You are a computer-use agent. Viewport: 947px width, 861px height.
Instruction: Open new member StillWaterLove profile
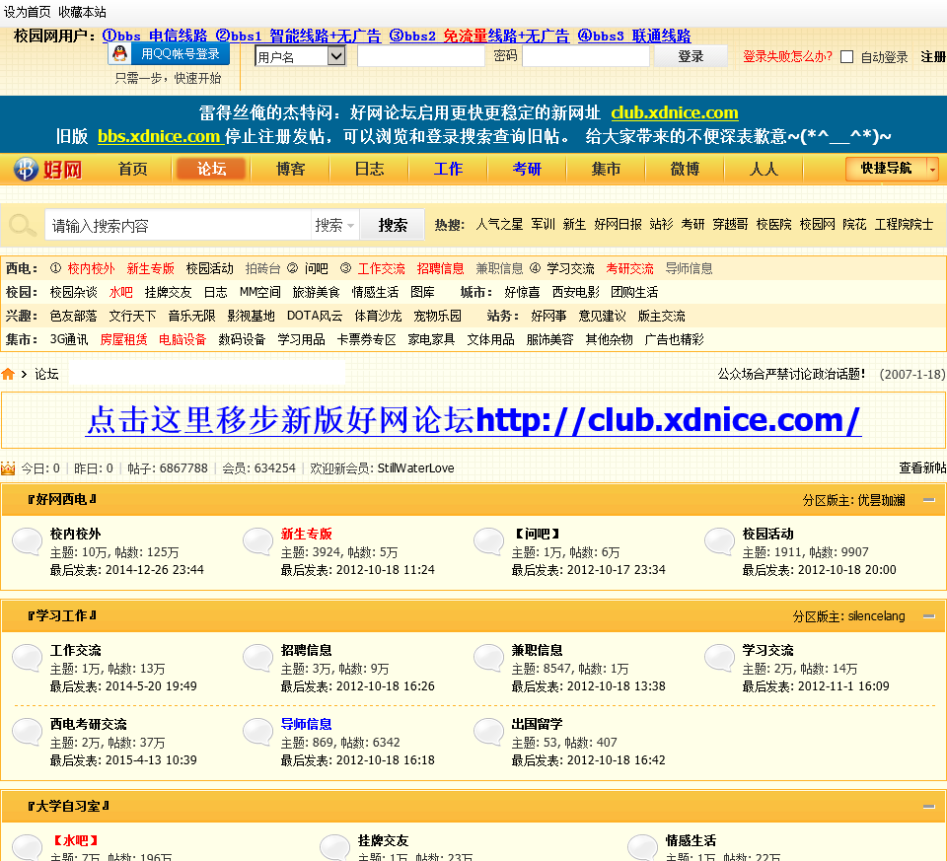[415, 467]
